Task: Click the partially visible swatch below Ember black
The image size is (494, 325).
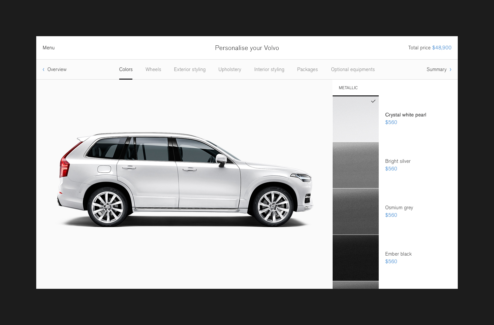Action: coord(356,285)
